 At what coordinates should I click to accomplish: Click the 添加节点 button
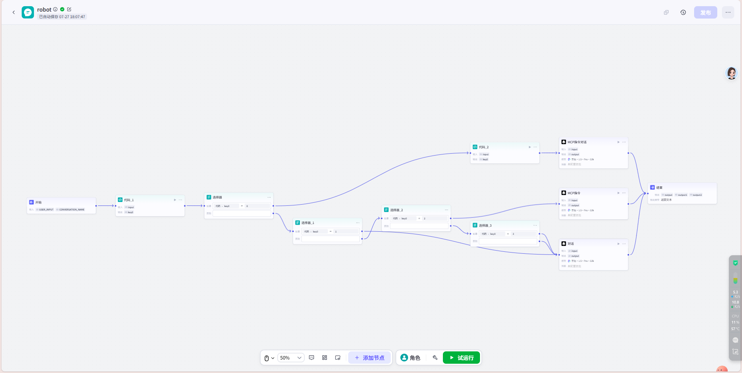pyautogui.click(x=369, y=358)
